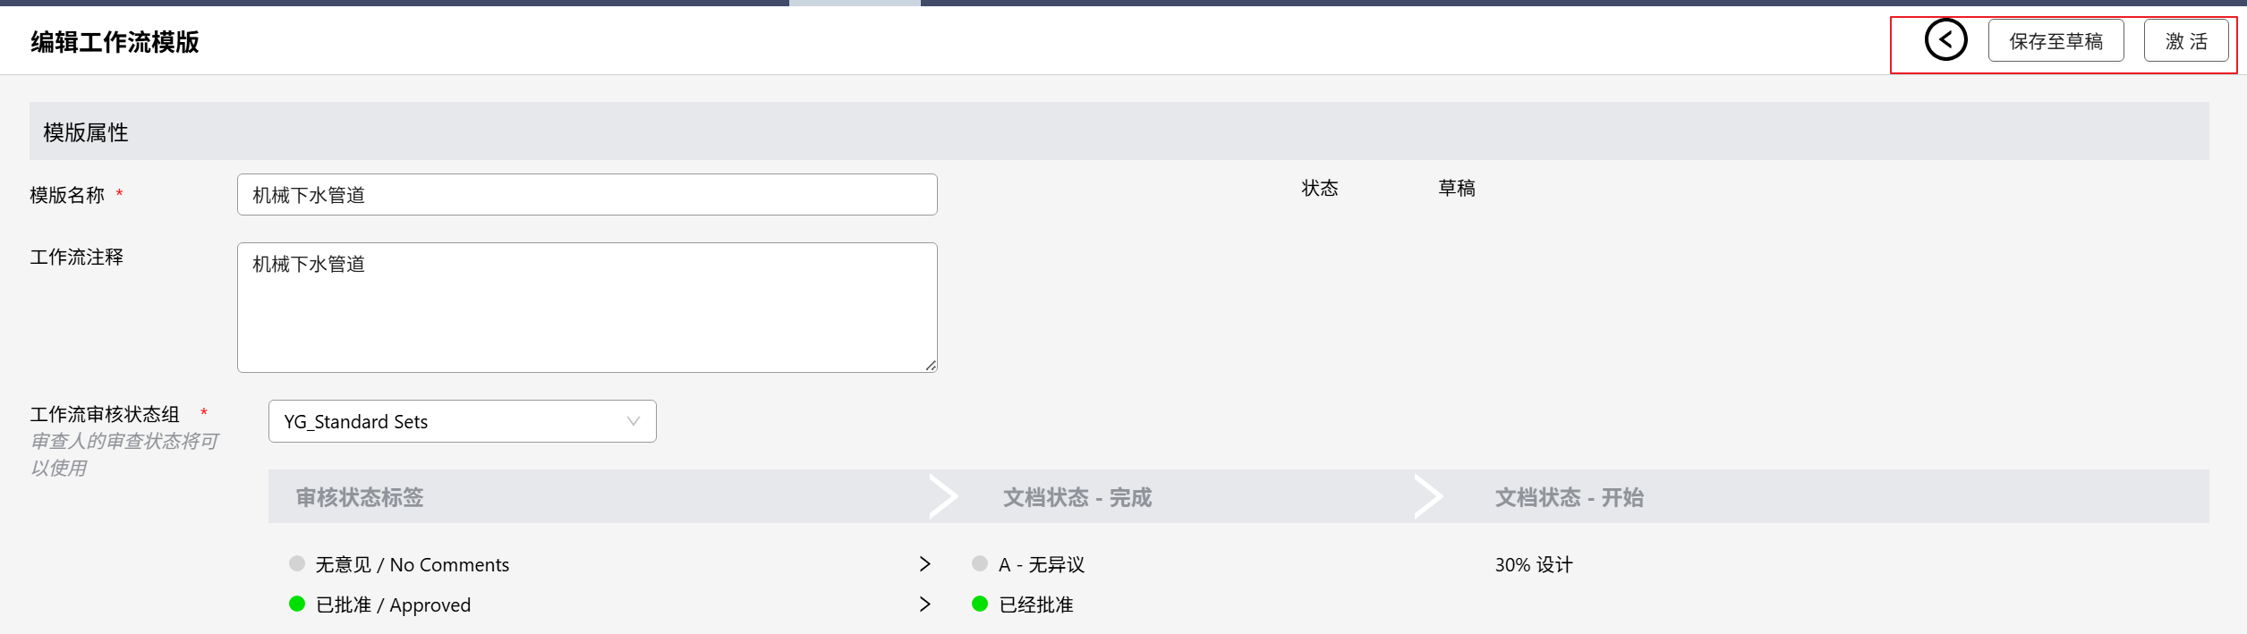
Task: Click the 文档状态 - 开始 column header
Action: click(1569, 497)
